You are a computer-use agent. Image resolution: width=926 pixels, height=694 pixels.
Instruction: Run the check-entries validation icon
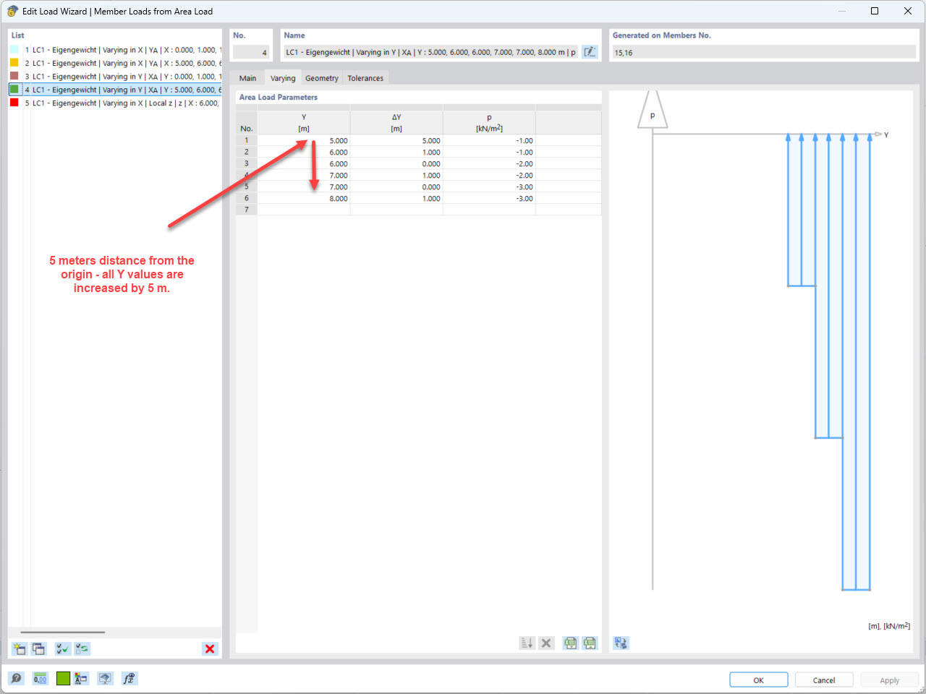click(x=62, y=648)
